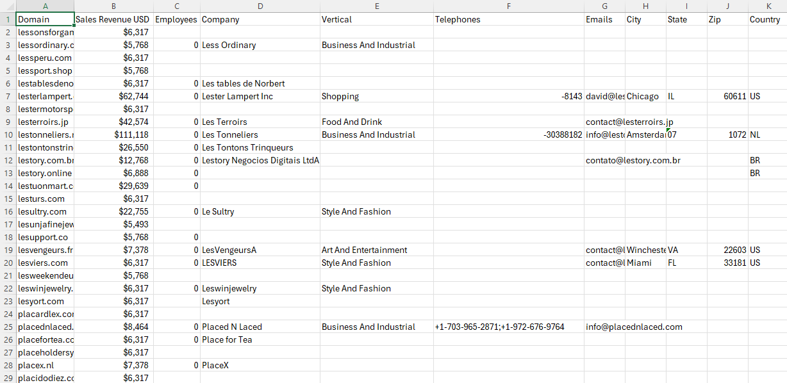Click the "Emails" header cell
This screenshot has height=383, width=787.
point(604,19)
